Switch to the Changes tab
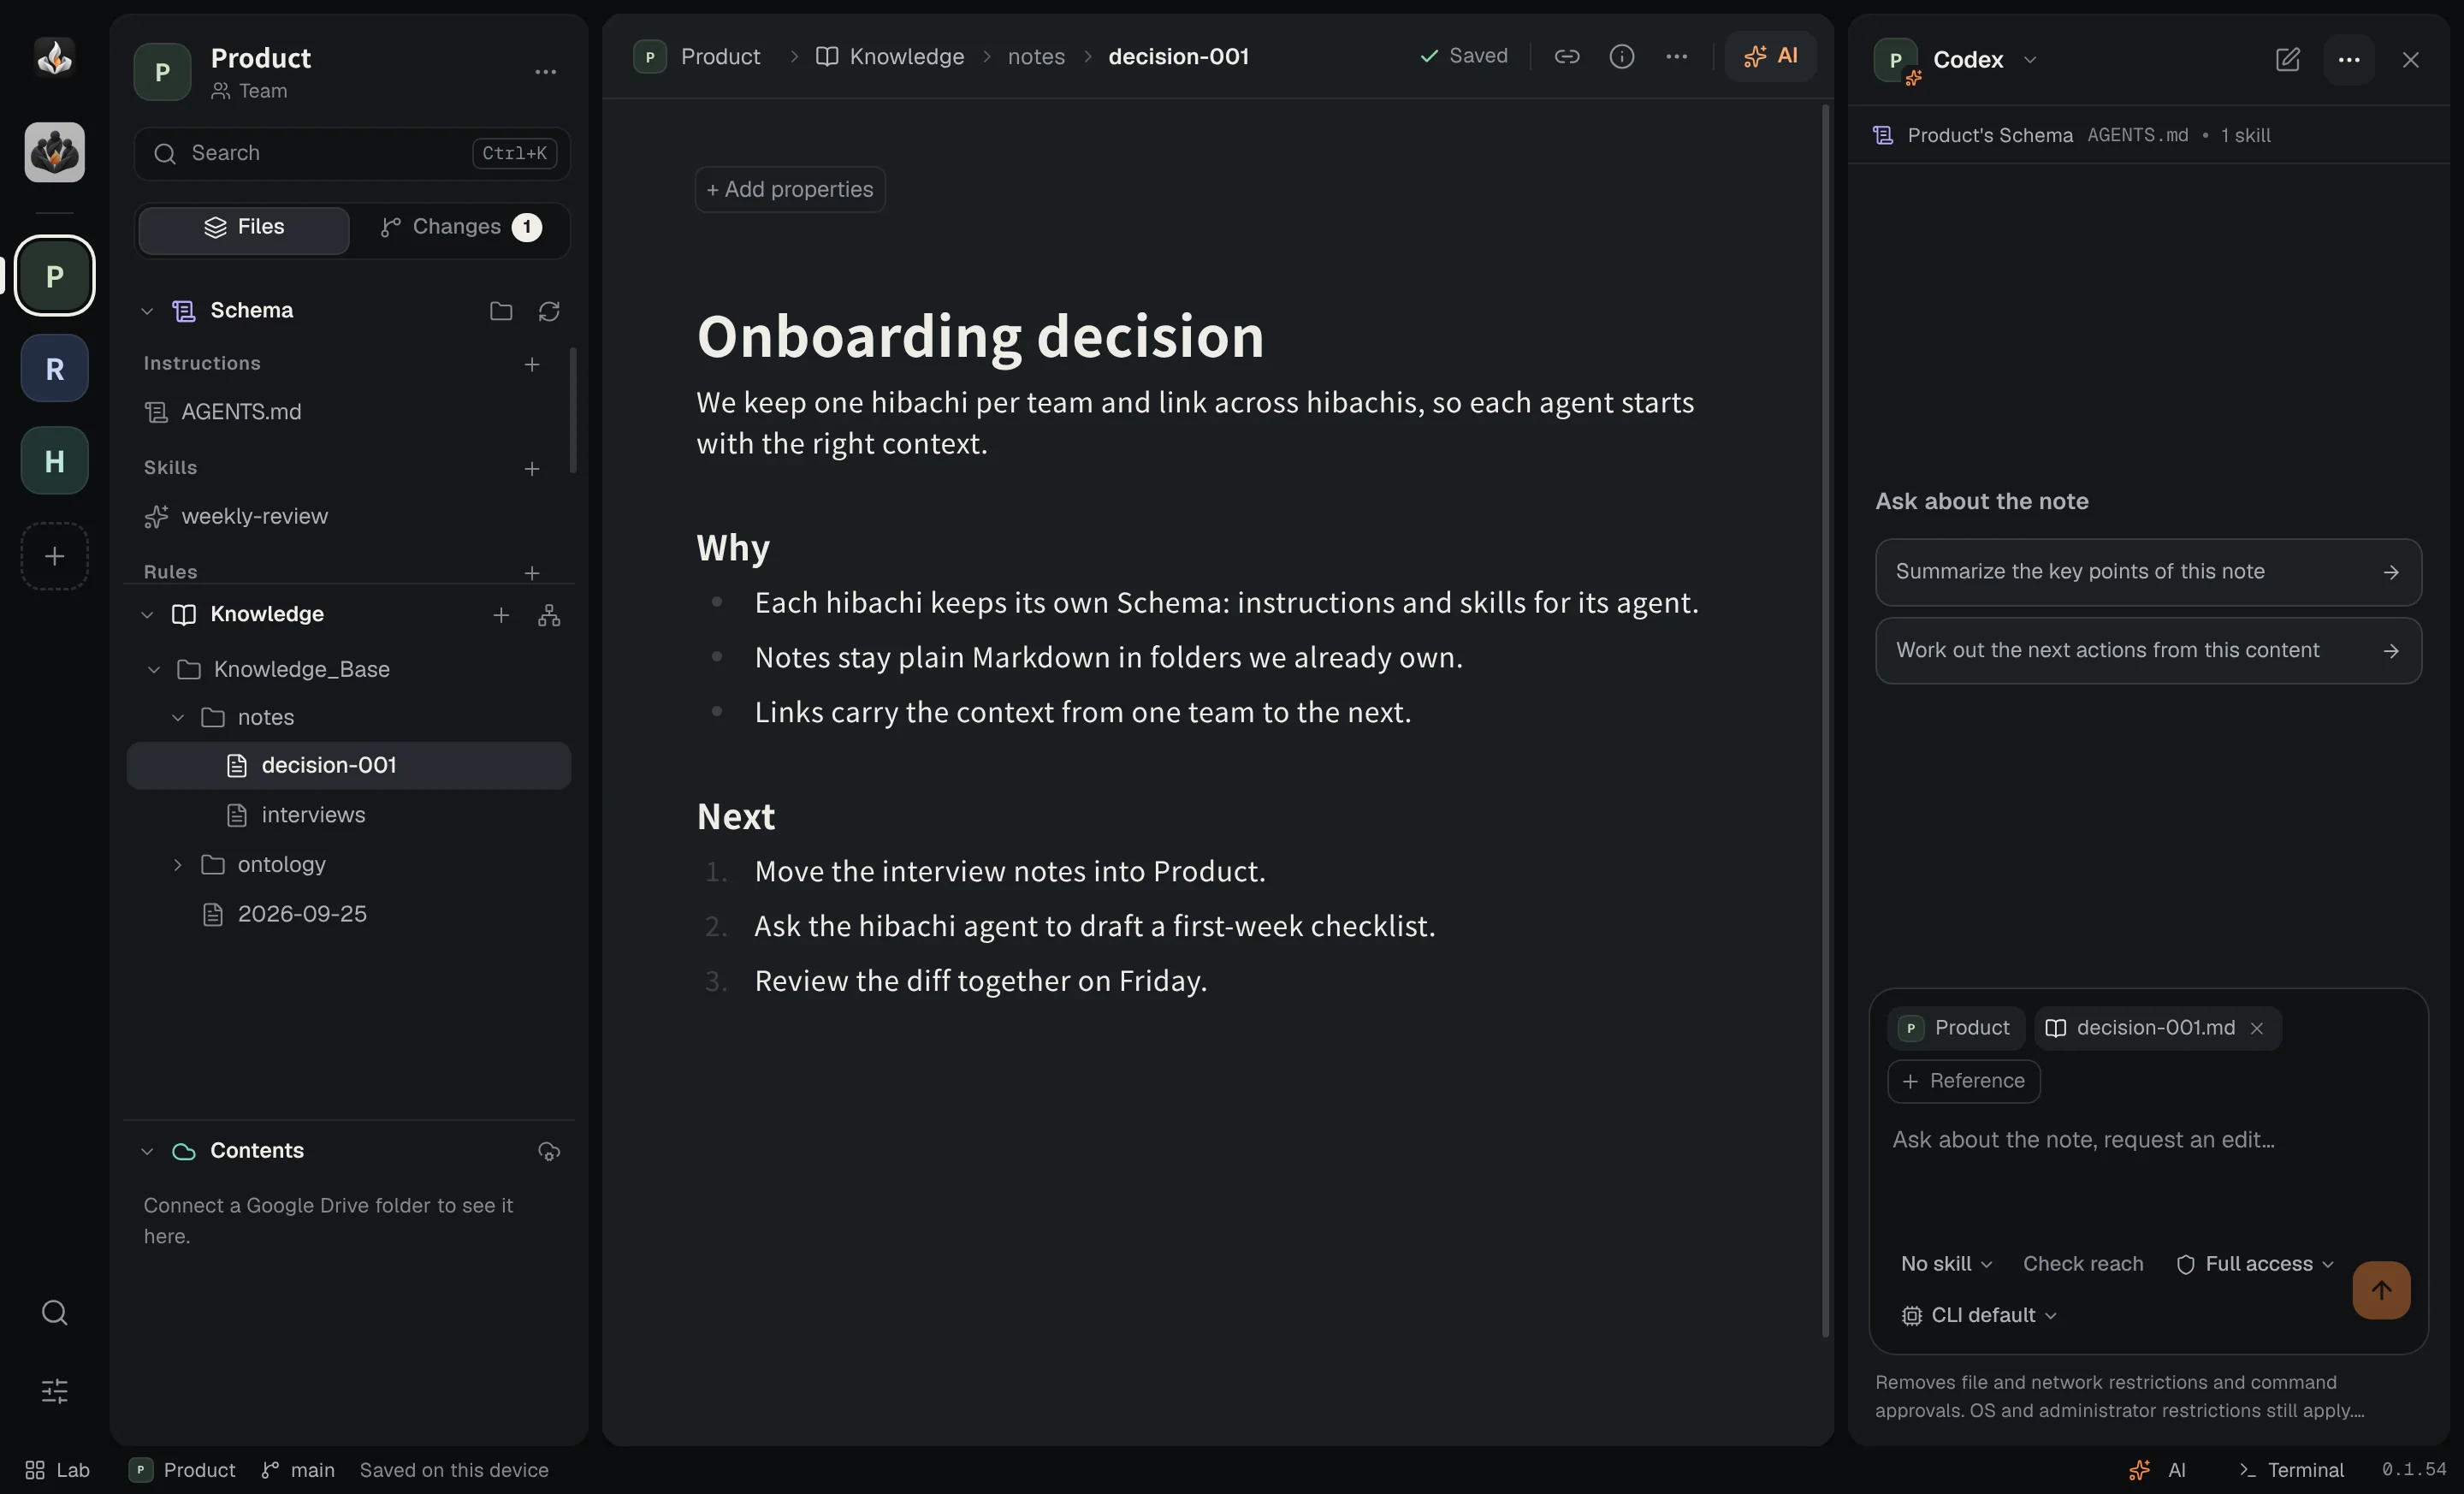This screenshot has height=1494, width=2464. point(460,228)
